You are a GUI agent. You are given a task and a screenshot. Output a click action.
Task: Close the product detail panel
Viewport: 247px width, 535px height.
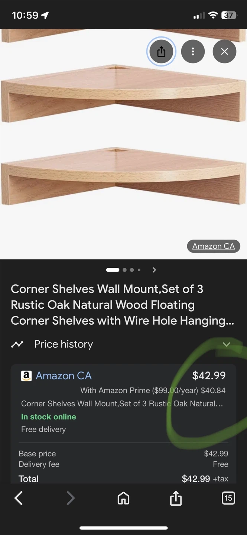pos(224,51)
